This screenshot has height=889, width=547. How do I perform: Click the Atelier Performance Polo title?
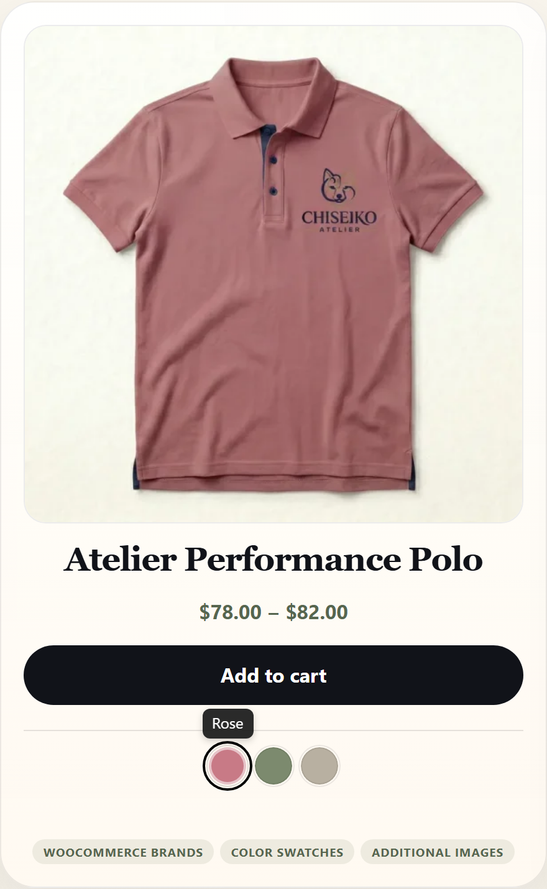(273, 559)
